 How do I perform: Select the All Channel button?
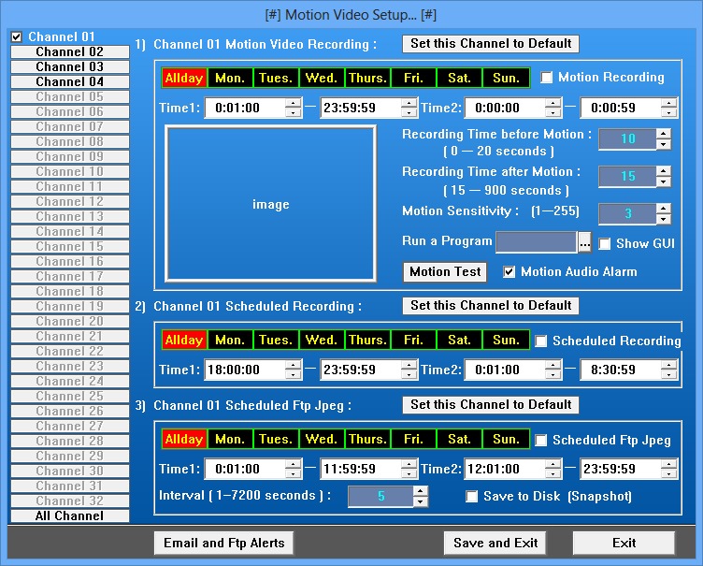point(70,515)
